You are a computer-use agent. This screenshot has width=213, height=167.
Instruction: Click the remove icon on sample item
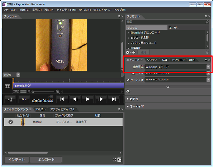pyautogui.click(x=10, y=122)
